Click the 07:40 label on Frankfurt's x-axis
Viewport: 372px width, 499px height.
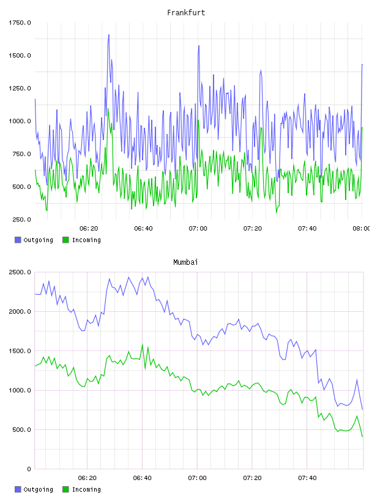(307, 228)
